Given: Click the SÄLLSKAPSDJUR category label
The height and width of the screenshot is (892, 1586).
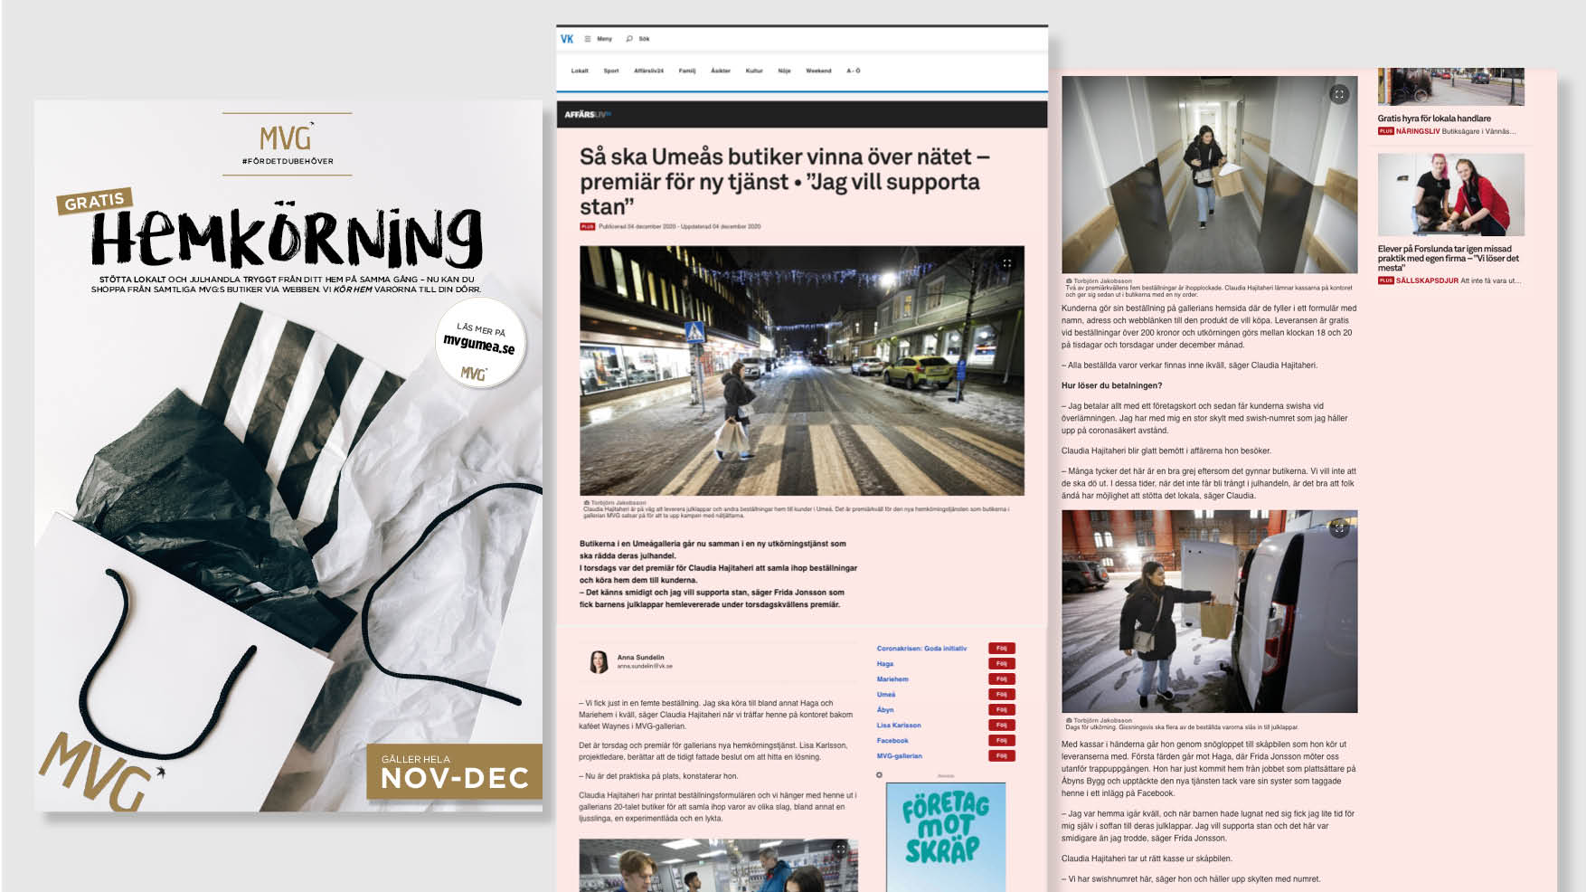Looking at the screenshot, I should click(x=1427, y=280).
